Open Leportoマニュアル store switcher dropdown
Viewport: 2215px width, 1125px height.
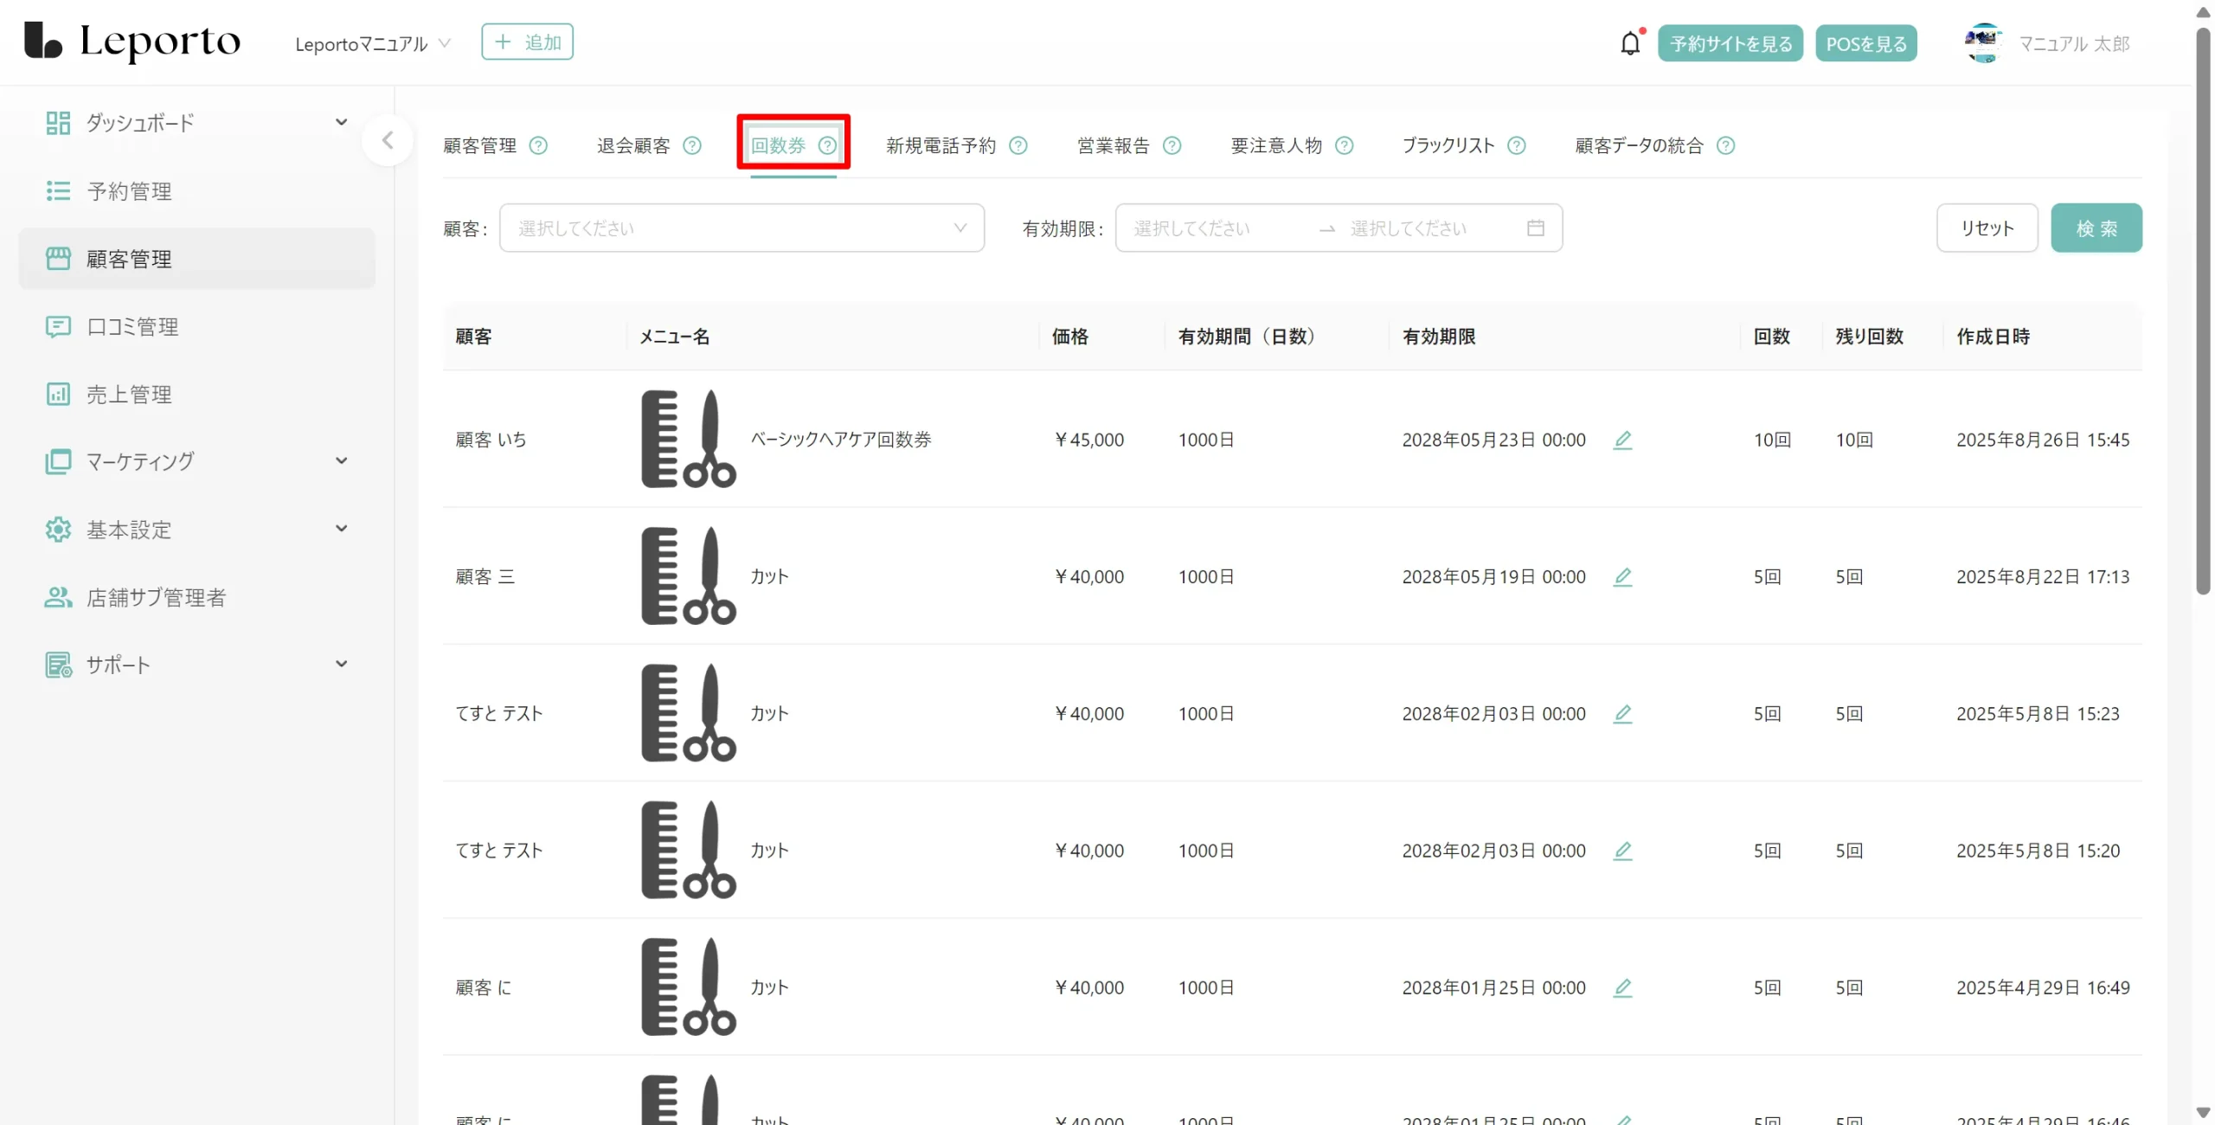tap(372, 43)
